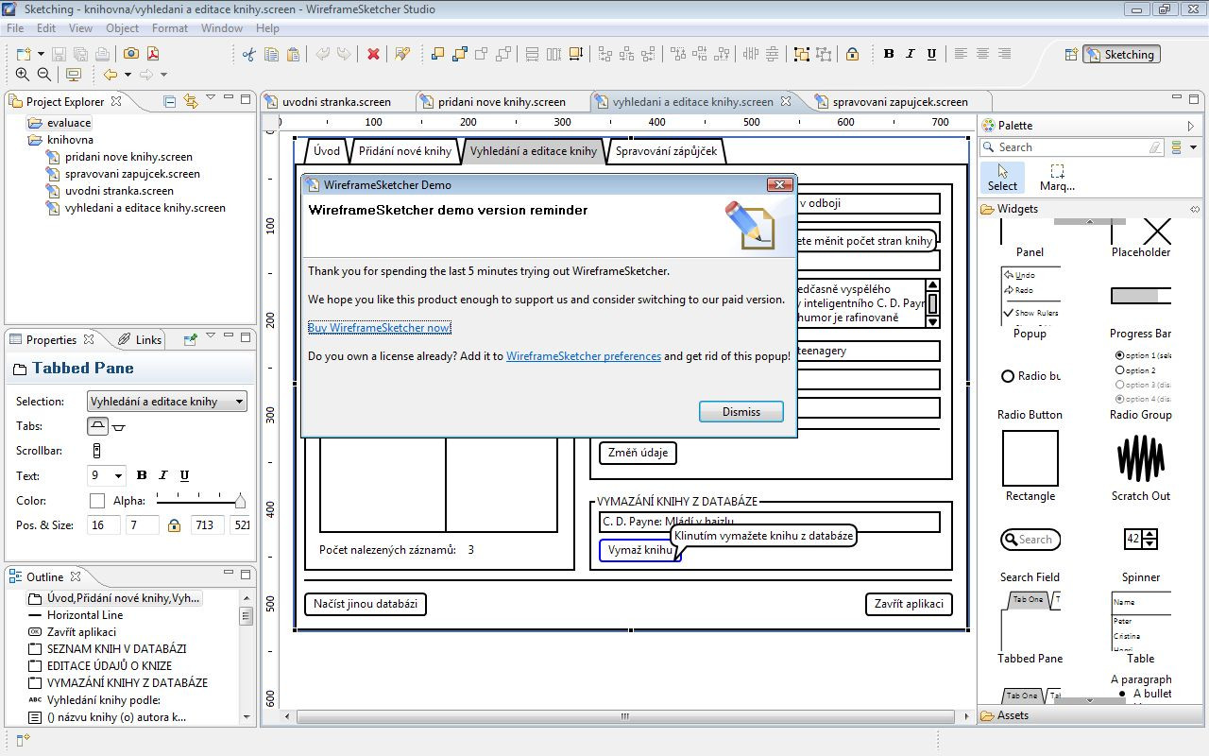Viewport: 1209px width, 756px height.
Task: Select the evaluace project folder
Action: point(60,123)
